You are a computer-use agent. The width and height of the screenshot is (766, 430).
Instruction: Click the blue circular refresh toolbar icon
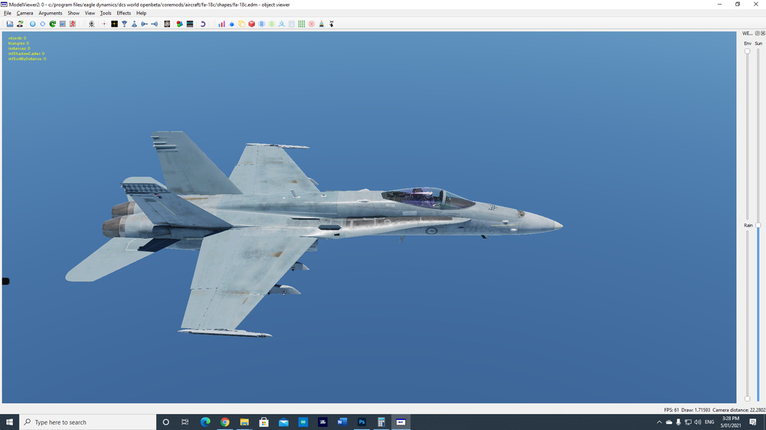pos(42,24)
